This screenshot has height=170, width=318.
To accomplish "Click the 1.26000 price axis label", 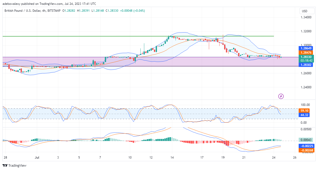I will 306,73.
